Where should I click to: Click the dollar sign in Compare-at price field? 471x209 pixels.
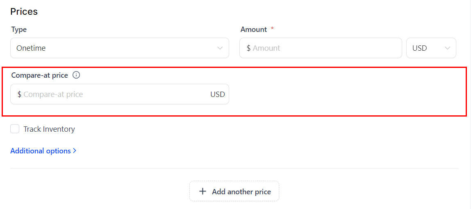(19, 94)
